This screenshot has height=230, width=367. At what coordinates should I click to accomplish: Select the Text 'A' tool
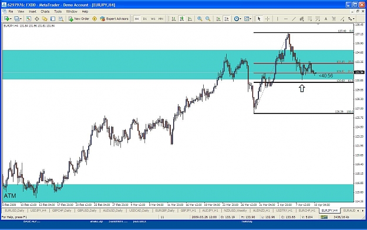coord(325,19)
